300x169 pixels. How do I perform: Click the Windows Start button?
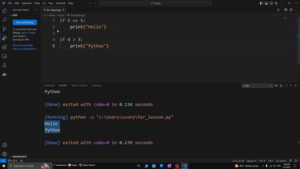click(4, 166)
